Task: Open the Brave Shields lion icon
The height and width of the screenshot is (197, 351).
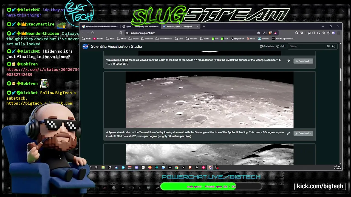Action: [270, 33]
